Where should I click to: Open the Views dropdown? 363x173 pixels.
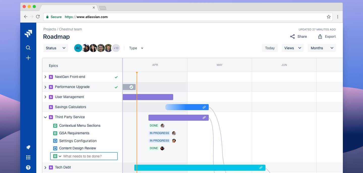(x=293, y=48)
